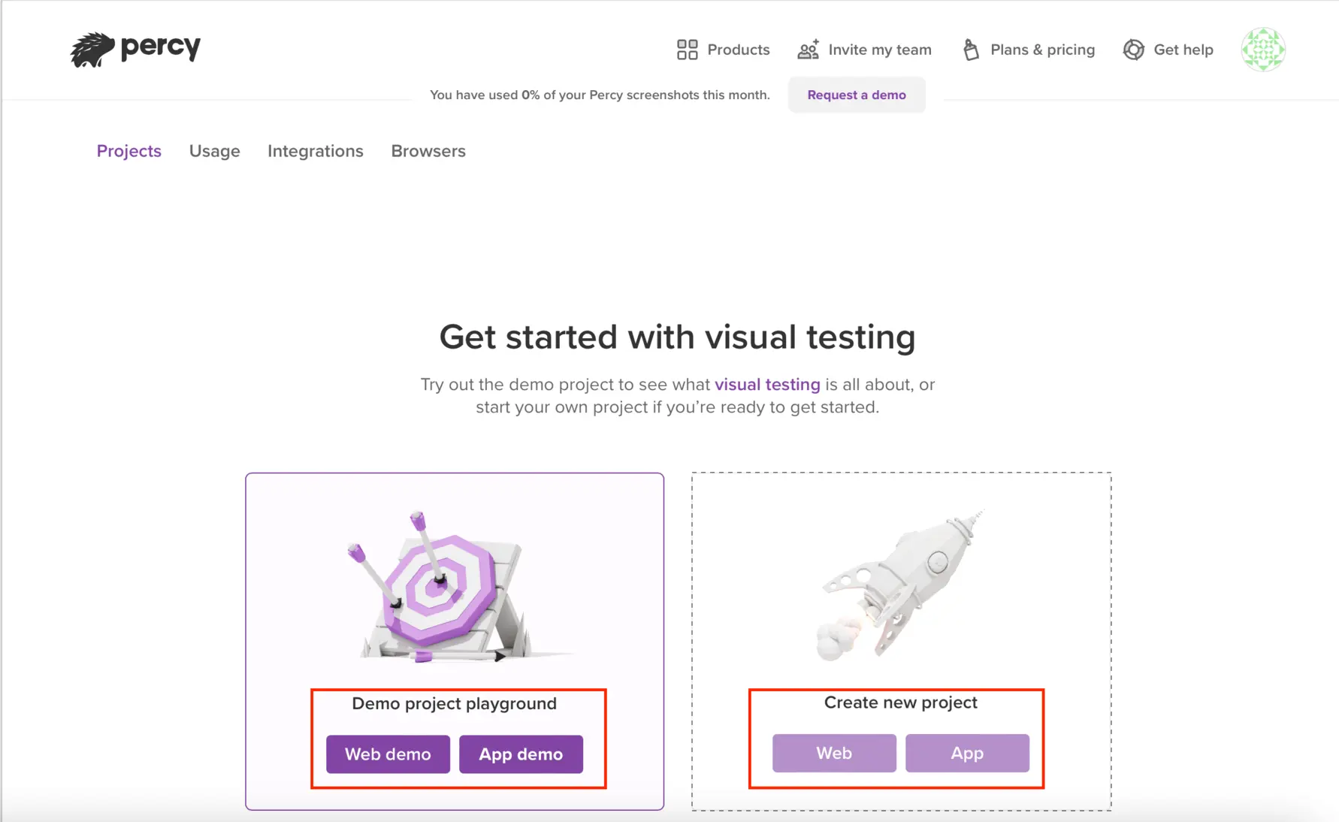This screenshot has width=1339, height=822.
Task: Click the Invite my team people icon
Action: coord(808,50)
